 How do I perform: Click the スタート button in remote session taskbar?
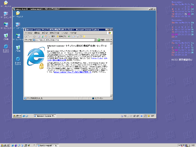click(17, 116)
